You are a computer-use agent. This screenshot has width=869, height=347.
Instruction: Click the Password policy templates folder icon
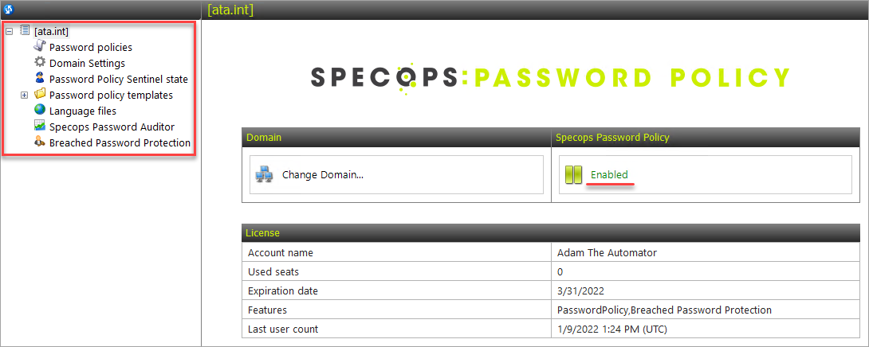[40, 94]
